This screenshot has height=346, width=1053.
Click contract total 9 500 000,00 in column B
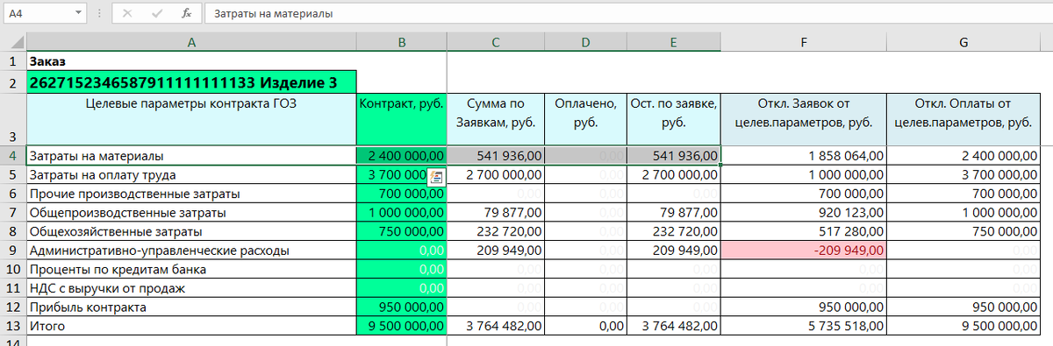(401, 326)
